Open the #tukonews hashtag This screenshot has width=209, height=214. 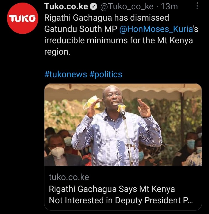point(66,75)
